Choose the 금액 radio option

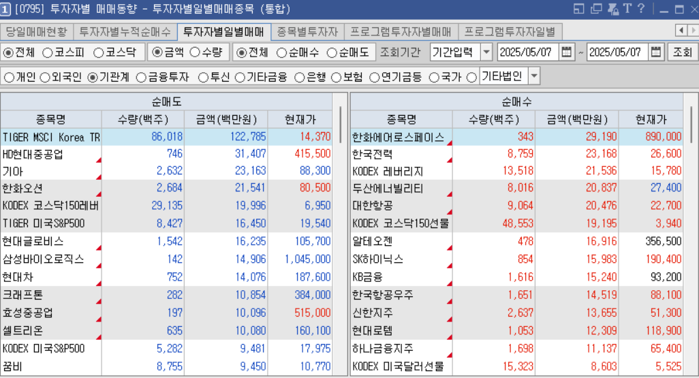tap(157, 52)
